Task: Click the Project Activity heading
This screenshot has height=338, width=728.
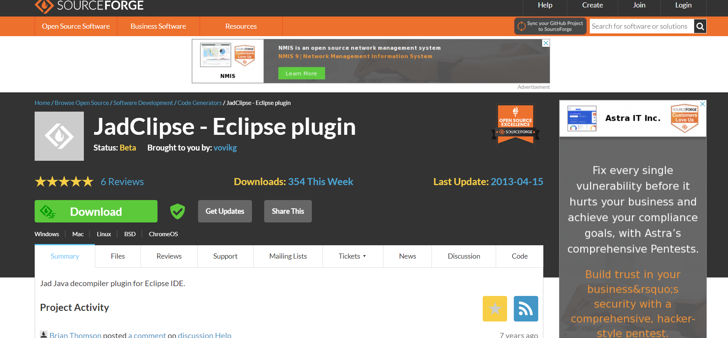Action: pyautogui.click(x=74, y=307)
